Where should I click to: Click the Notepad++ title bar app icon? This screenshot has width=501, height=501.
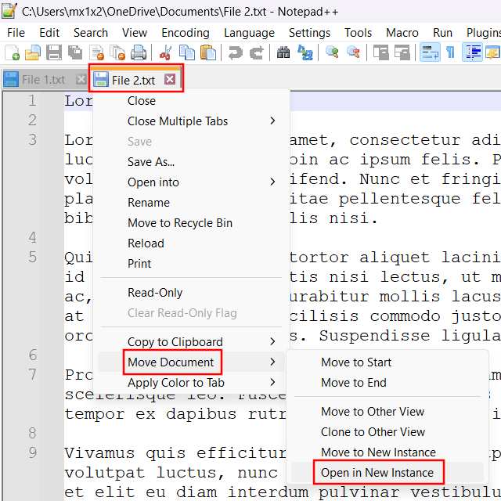pos(9,10)
